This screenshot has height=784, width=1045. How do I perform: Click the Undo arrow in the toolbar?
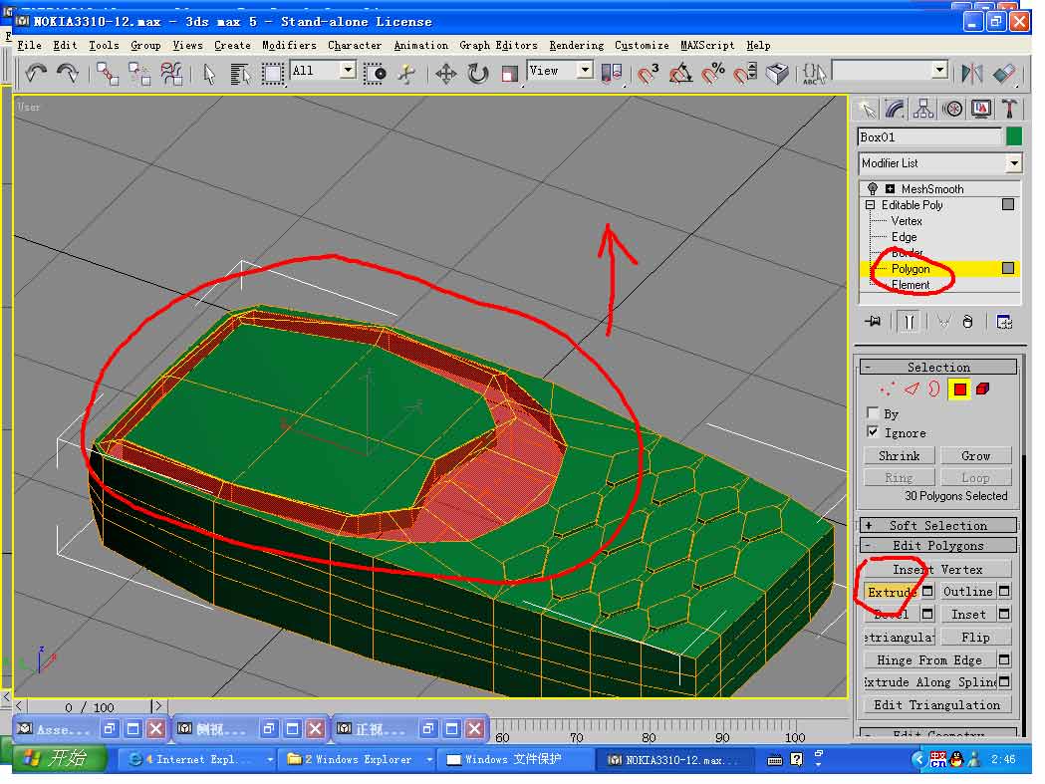point(37,73)
